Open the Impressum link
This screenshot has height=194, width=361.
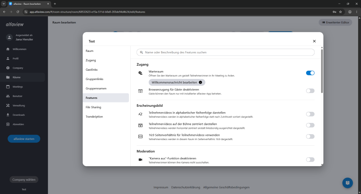click(161, 188)
